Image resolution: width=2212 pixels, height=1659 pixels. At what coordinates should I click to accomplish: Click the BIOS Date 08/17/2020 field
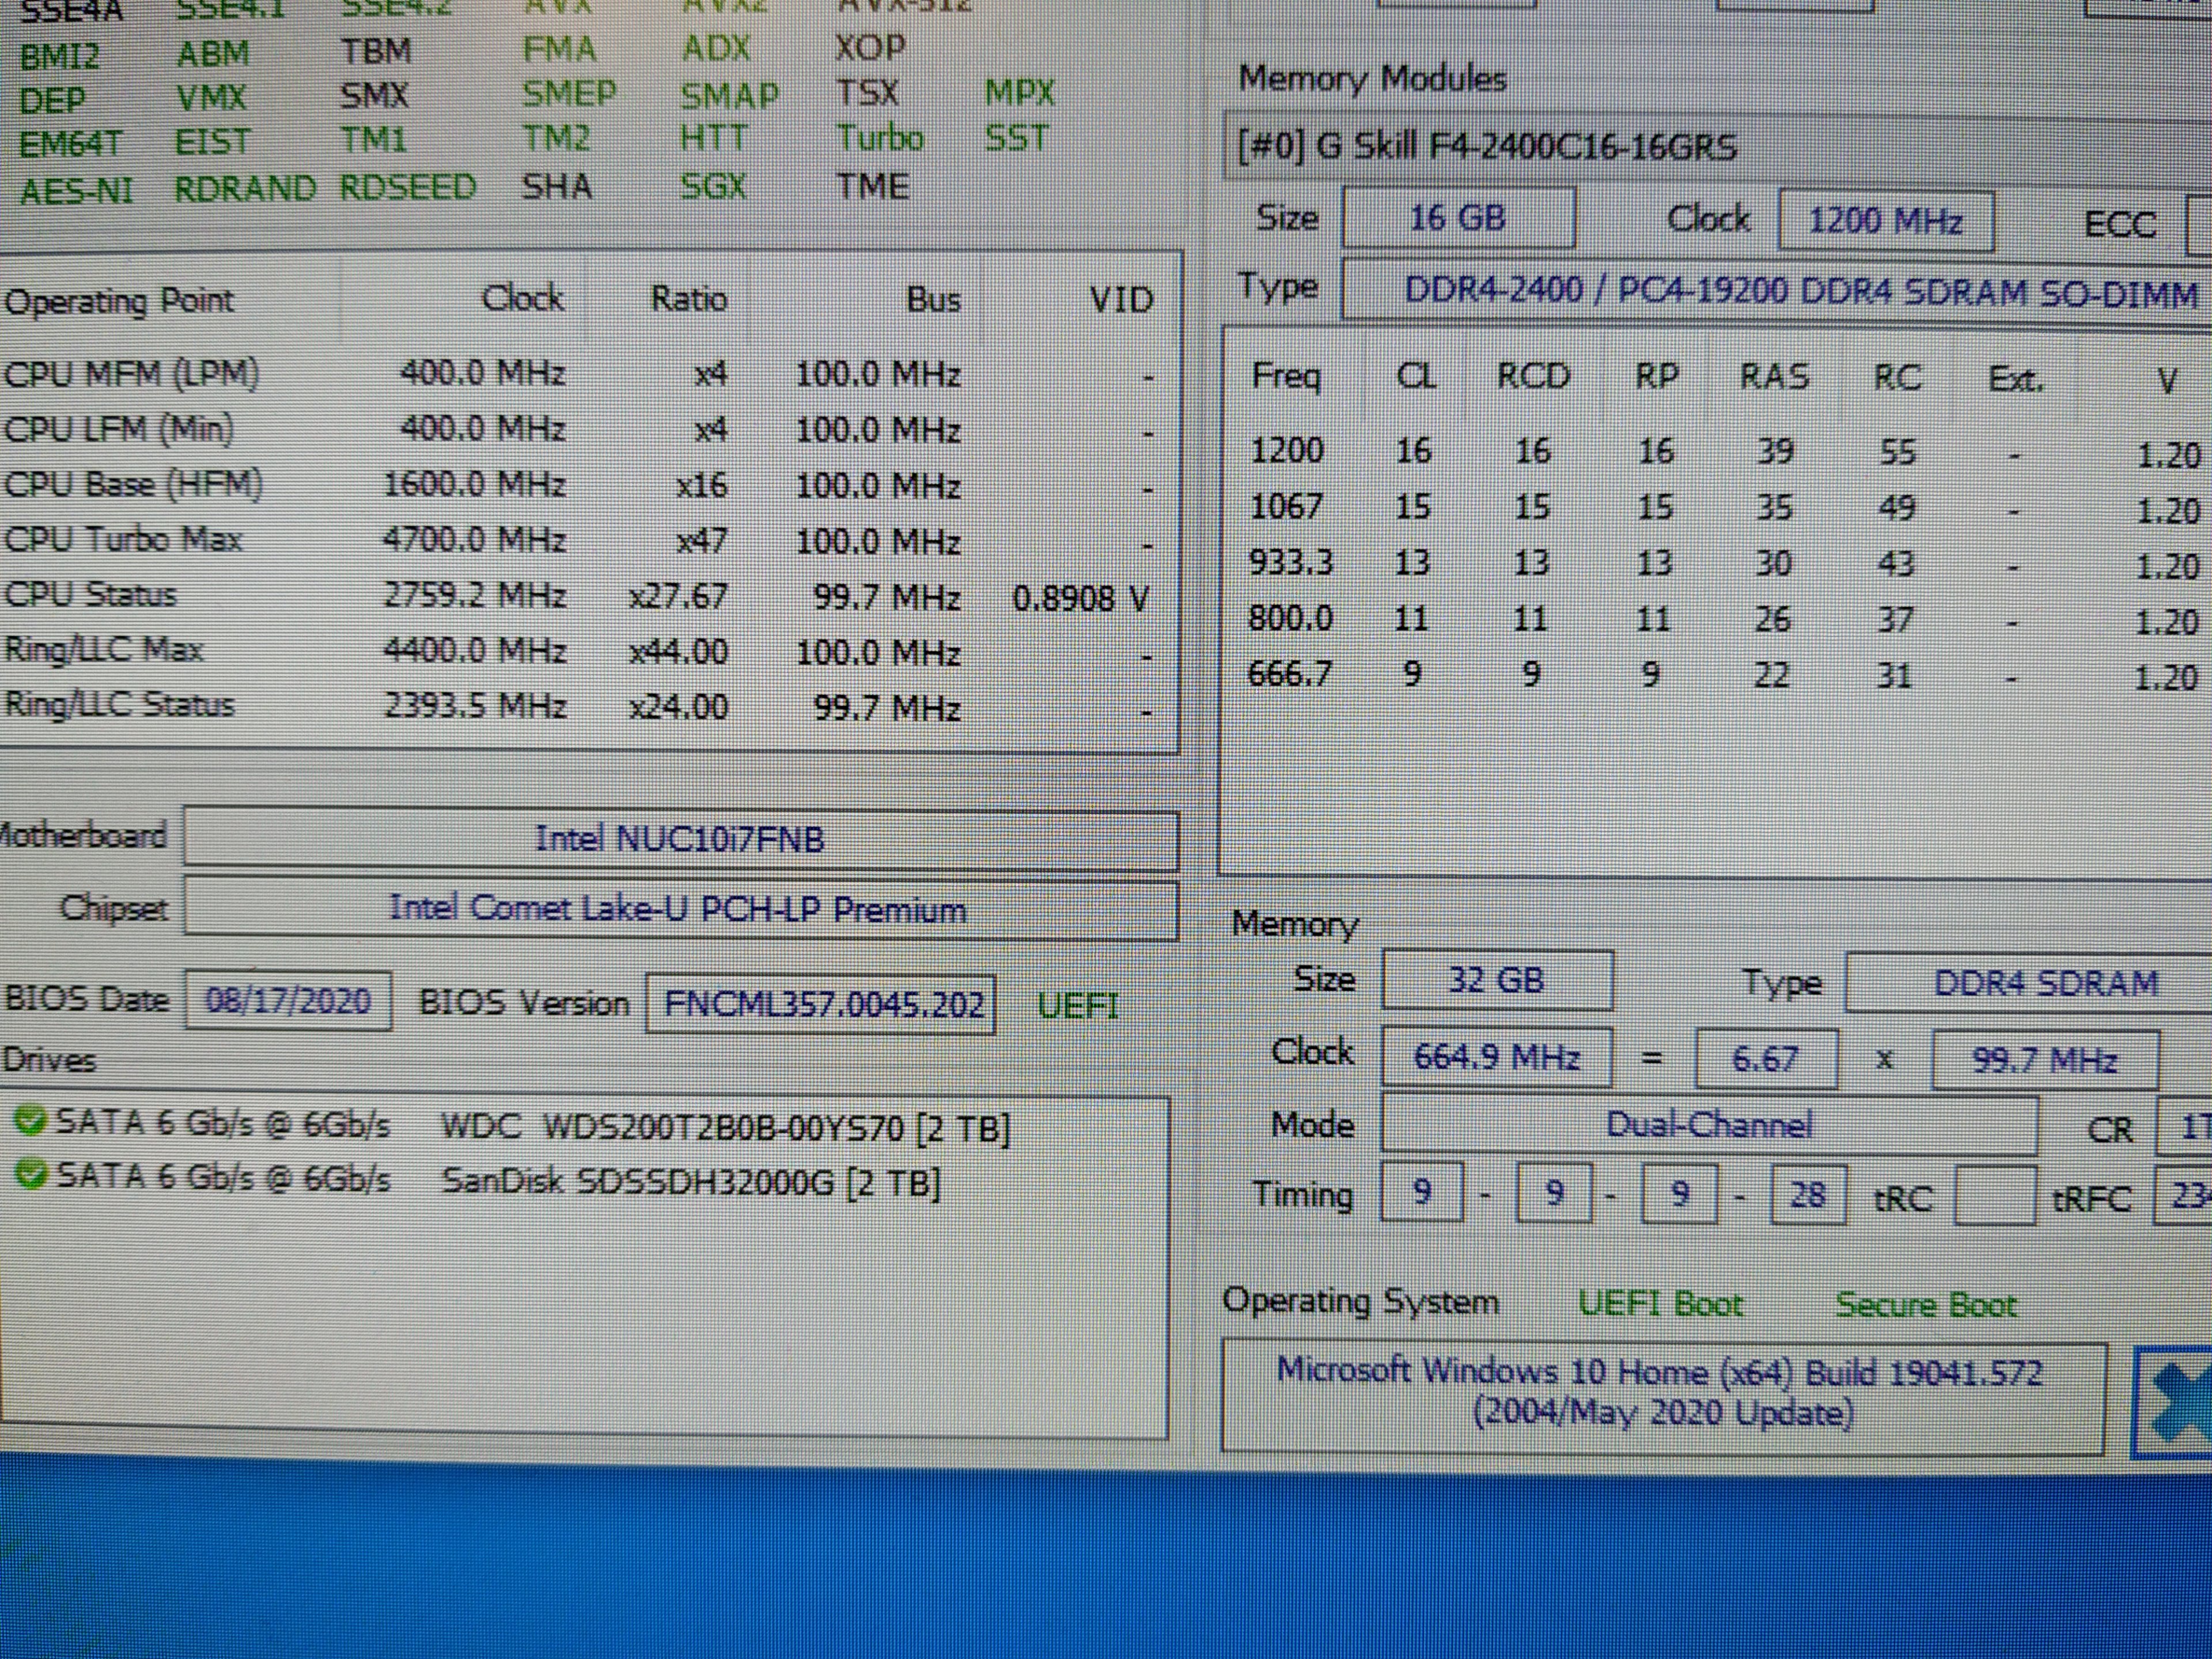288,1000
